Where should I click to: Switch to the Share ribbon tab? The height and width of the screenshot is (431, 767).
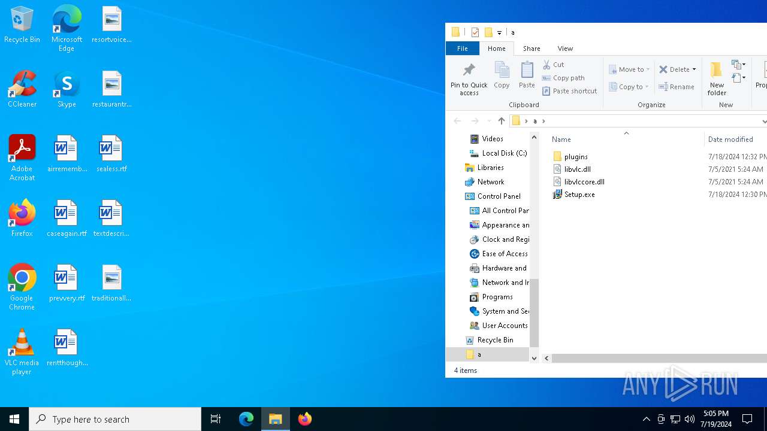point(532,48)
